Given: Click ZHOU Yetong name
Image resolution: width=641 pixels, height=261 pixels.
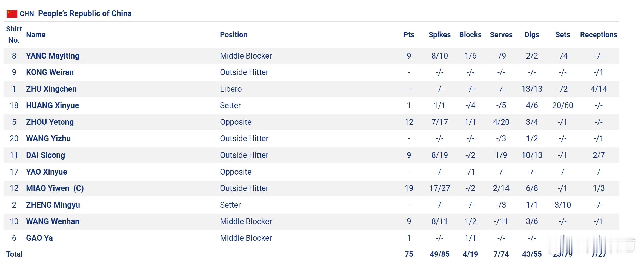Looking at the screenshot, I should click(50, 122).
